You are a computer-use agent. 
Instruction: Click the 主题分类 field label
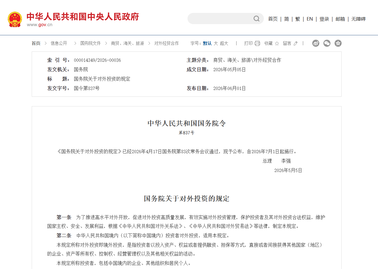(x=198, y=60)
